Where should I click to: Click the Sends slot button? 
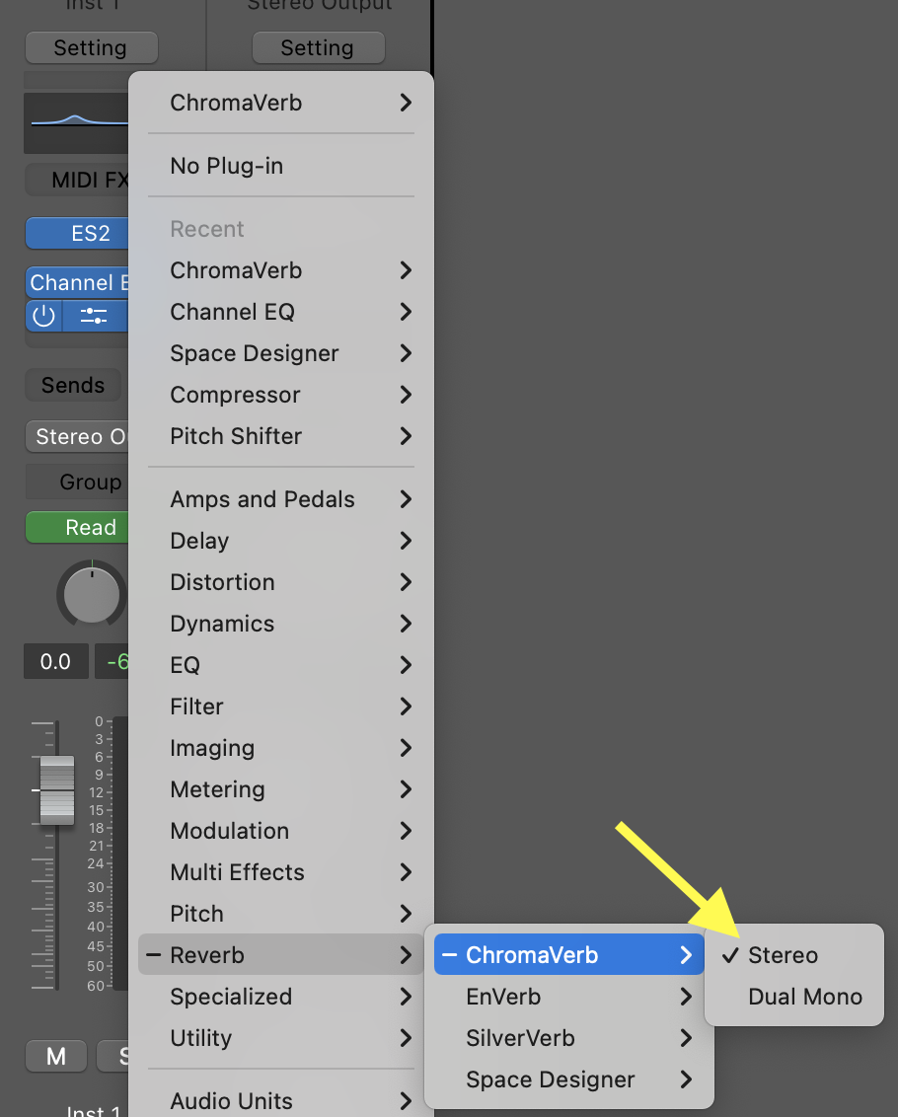[73, 386]
